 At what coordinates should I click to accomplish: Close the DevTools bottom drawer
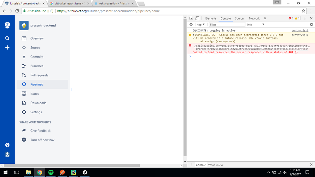pos(311,164)
